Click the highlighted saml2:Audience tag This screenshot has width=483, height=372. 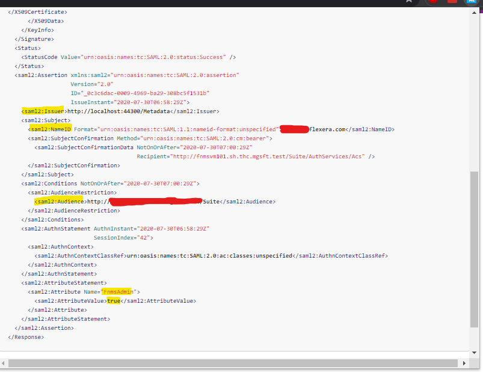58,202
